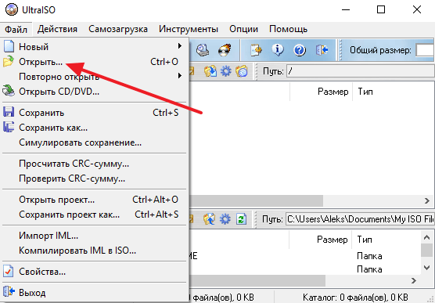
Task: Expand the Новый submenu arrow
Action: pos(180,46)
